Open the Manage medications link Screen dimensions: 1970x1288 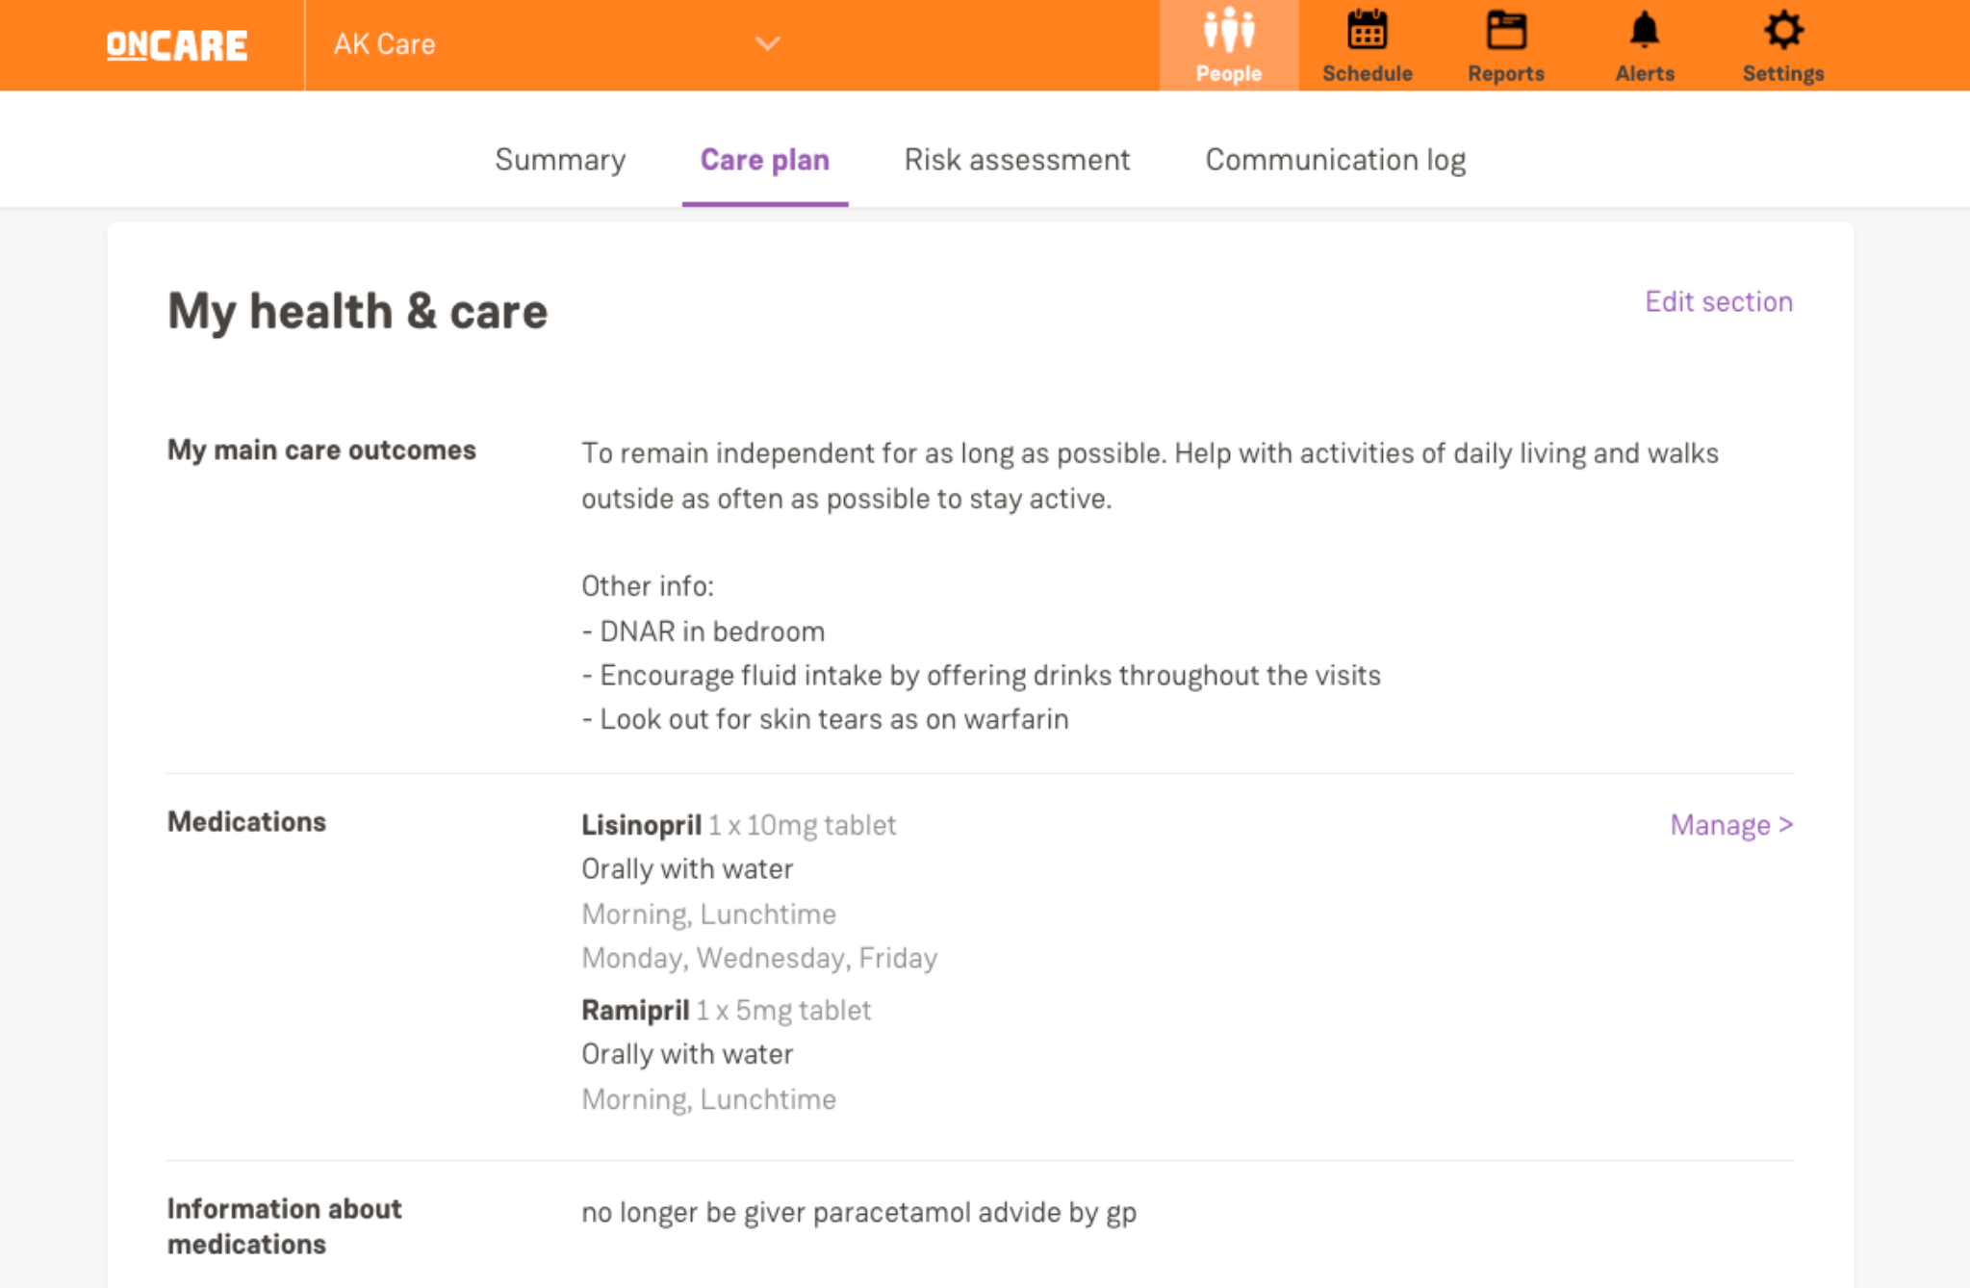click(x=1730, y=825)
